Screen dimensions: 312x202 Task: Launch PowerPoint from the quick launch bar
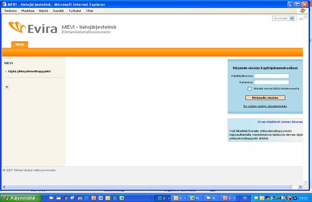pos(94,198)
